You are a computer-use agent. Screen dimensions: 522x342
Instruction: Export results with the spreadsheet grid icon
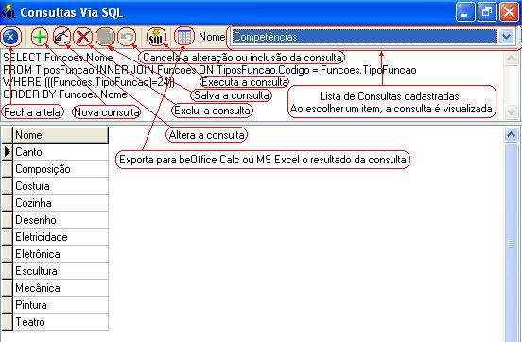[184, 37]
